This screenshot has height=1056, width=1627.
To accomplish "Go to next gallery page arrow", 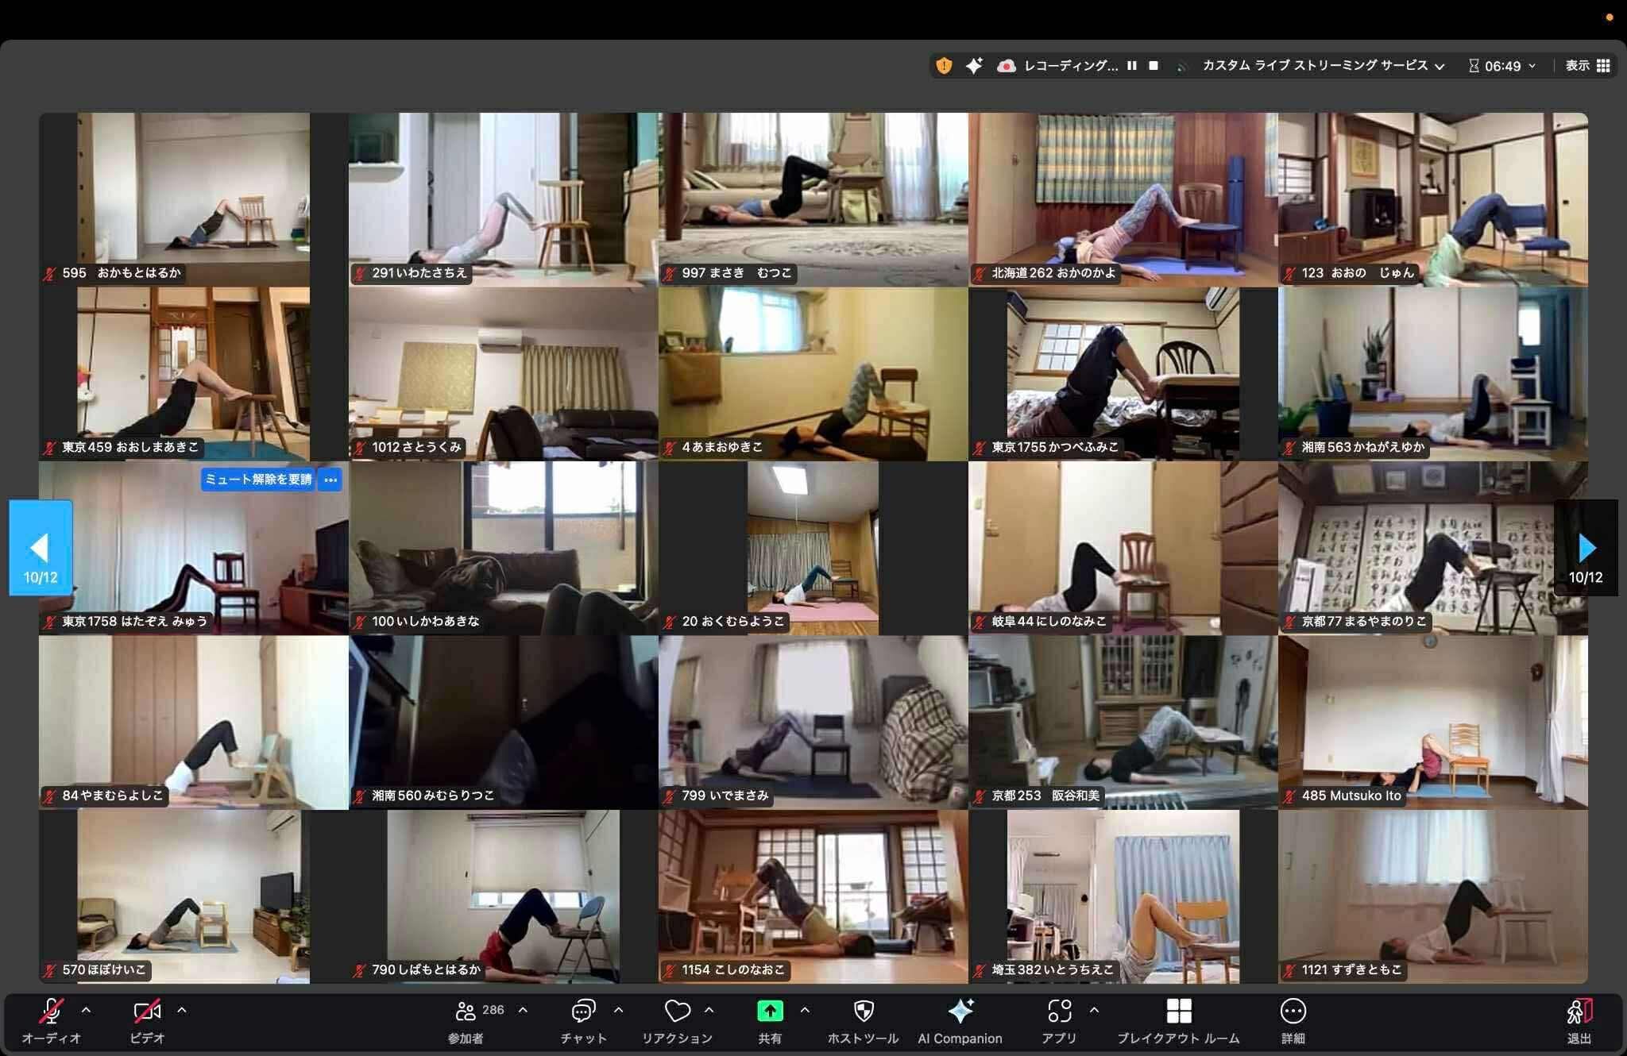I will tap(1586, 548).
